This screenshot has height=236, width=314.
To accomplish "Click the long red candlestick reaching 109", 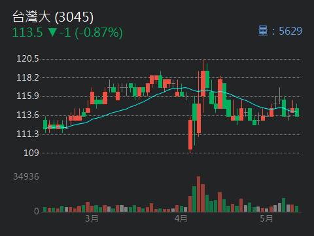I will 190,134.
